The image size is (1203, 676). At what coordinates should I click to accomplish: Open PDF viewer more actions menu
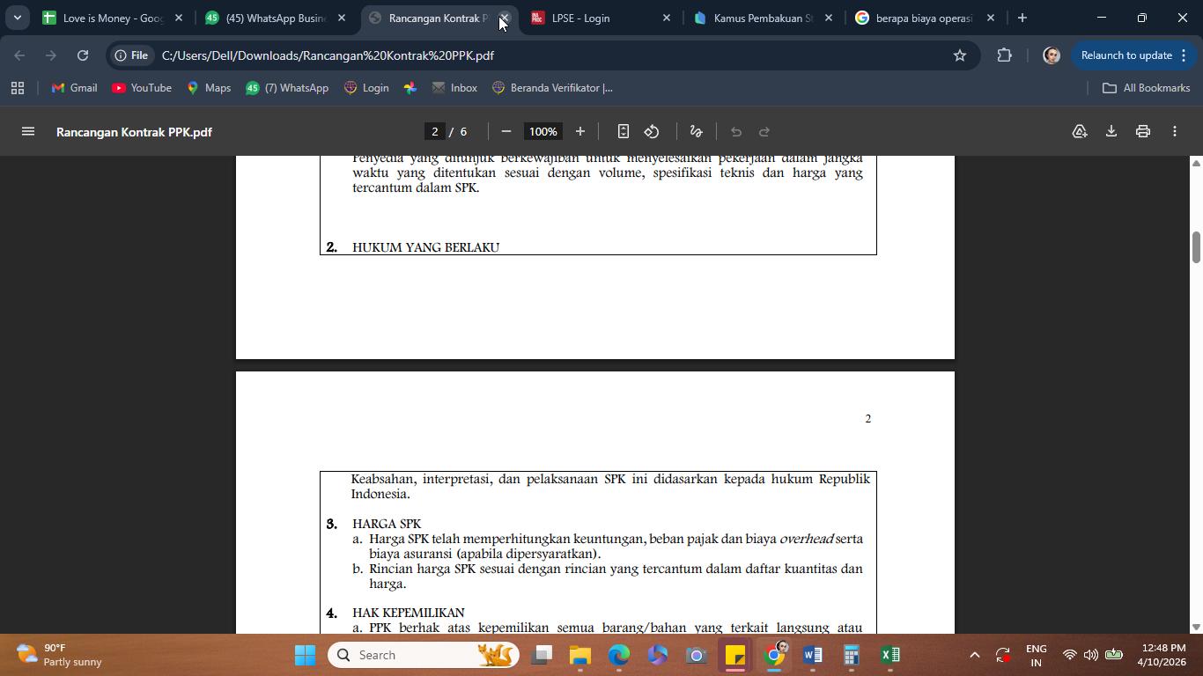coord(1175,131)
